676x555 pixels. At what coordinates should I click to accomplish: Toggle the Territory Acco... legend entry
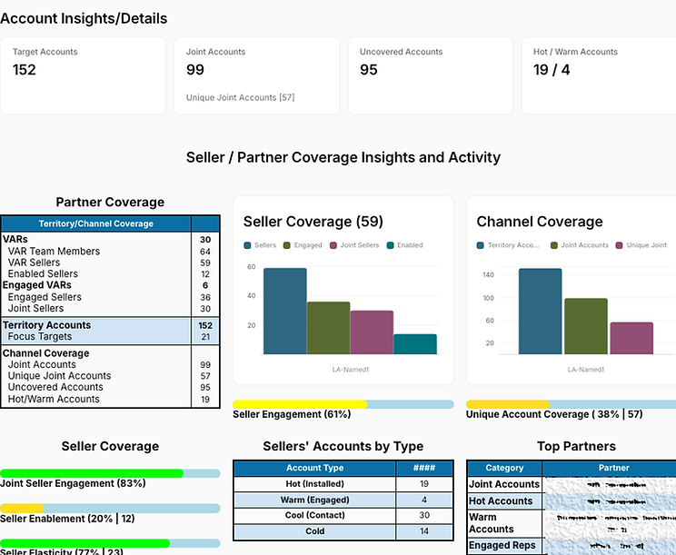pos(508,245)
